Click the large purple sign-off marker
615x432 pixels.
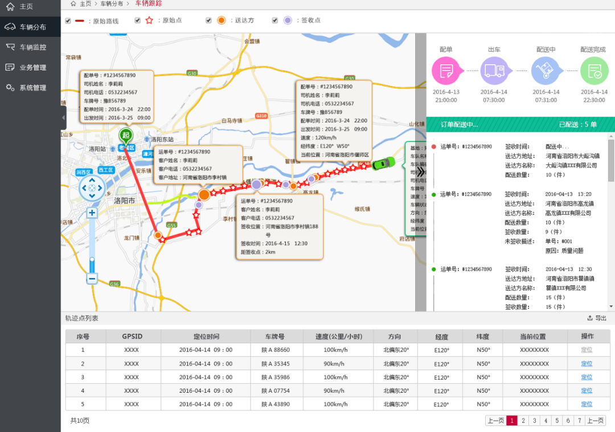256,185
